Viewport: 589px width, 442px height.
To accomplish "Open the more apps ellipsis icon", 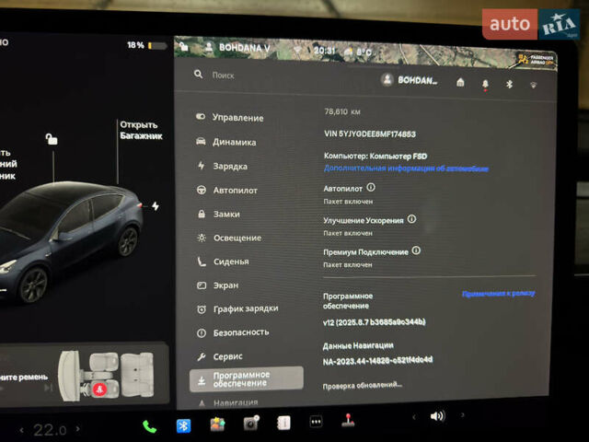I will click(x=316, y=422).
